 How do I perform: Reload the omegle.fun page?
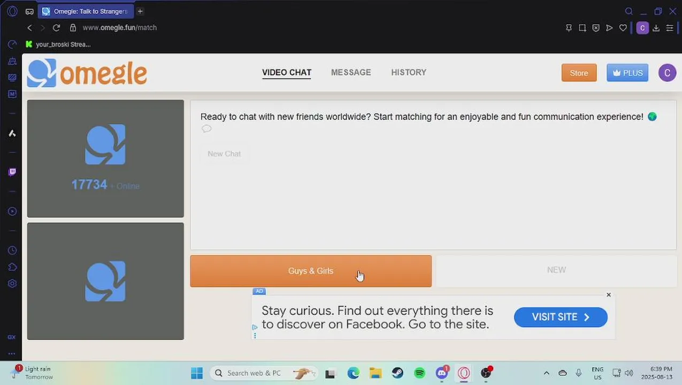[56, 28]
